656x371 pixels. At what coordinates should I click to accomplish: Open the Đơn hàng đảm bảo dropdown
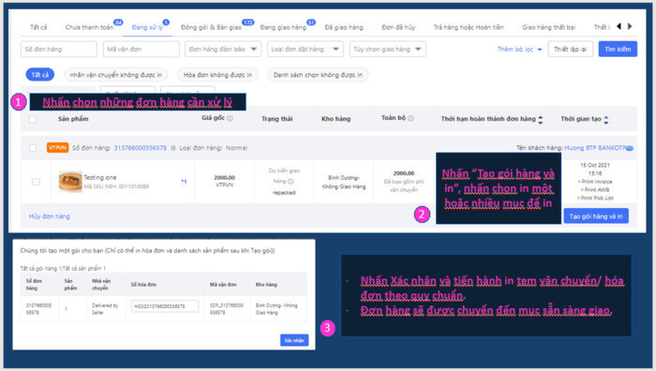tap(223, 49)
